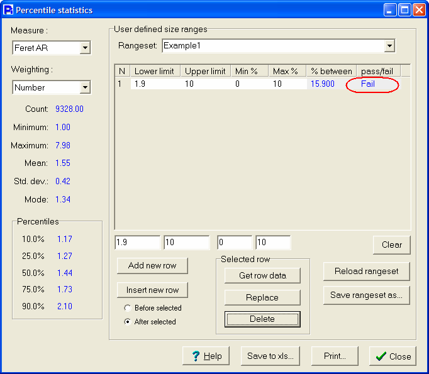The height and width of the screenshot is (374, 429).
Task: Open Help via the question mark button
Action: pos(206,356)
